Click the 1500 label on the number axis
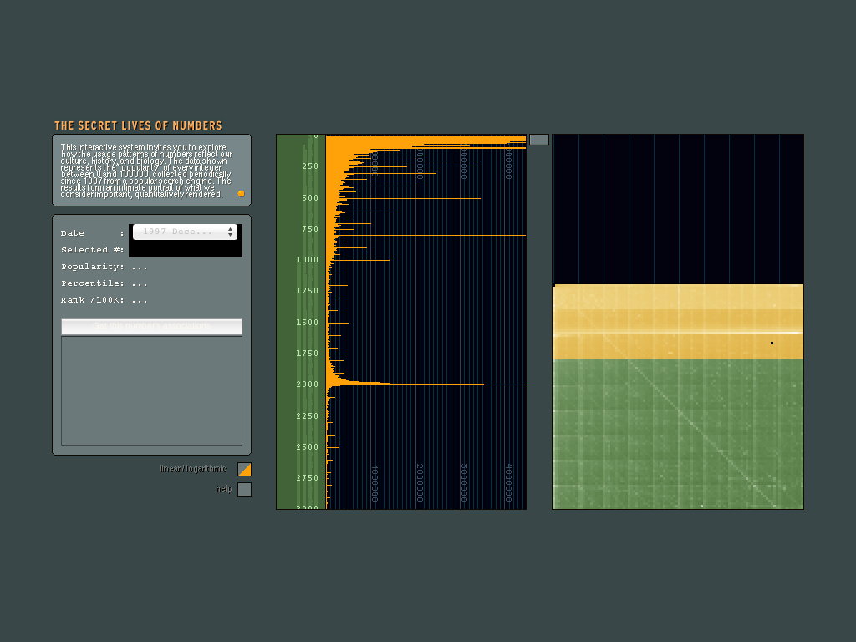Viewport: 856px width, 642px height. (307, 323)
